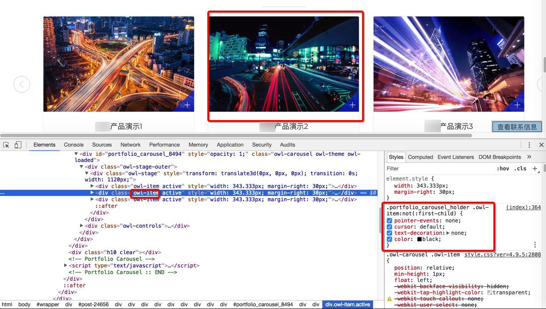The width and height of the screenshot is (546, 309).
Task: Collapse the owl-stage div node
Action: pos(87,173)
